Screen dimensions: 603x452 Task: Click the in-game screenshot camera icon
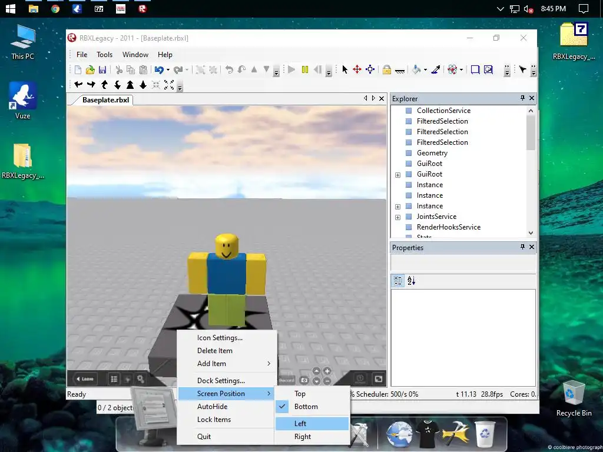coord(304,380)
